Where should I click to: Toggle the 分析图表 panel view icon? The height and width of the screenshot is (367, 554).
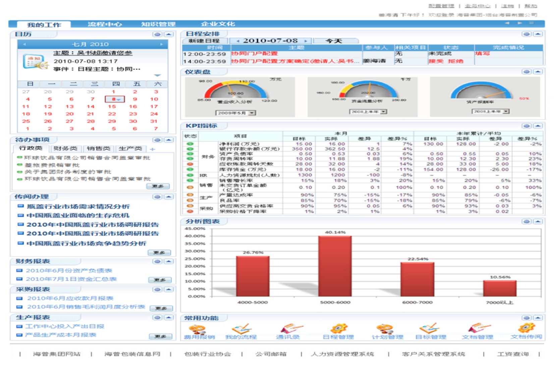coord(527,222)
